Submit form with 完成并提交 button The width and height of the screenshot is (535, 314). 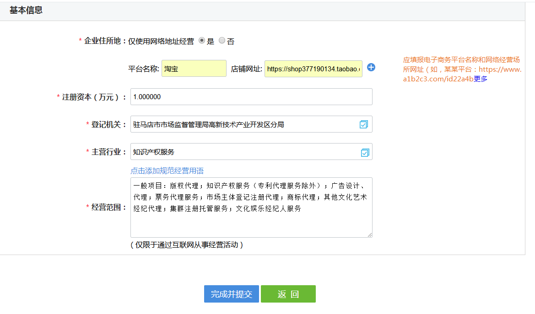(231, 294)
